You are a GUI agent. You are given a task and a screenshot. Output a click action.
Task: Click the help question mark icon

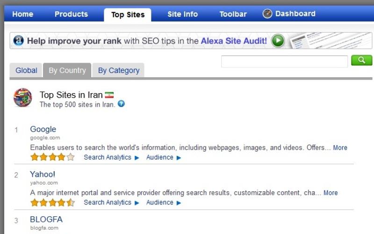coord(121,104)
